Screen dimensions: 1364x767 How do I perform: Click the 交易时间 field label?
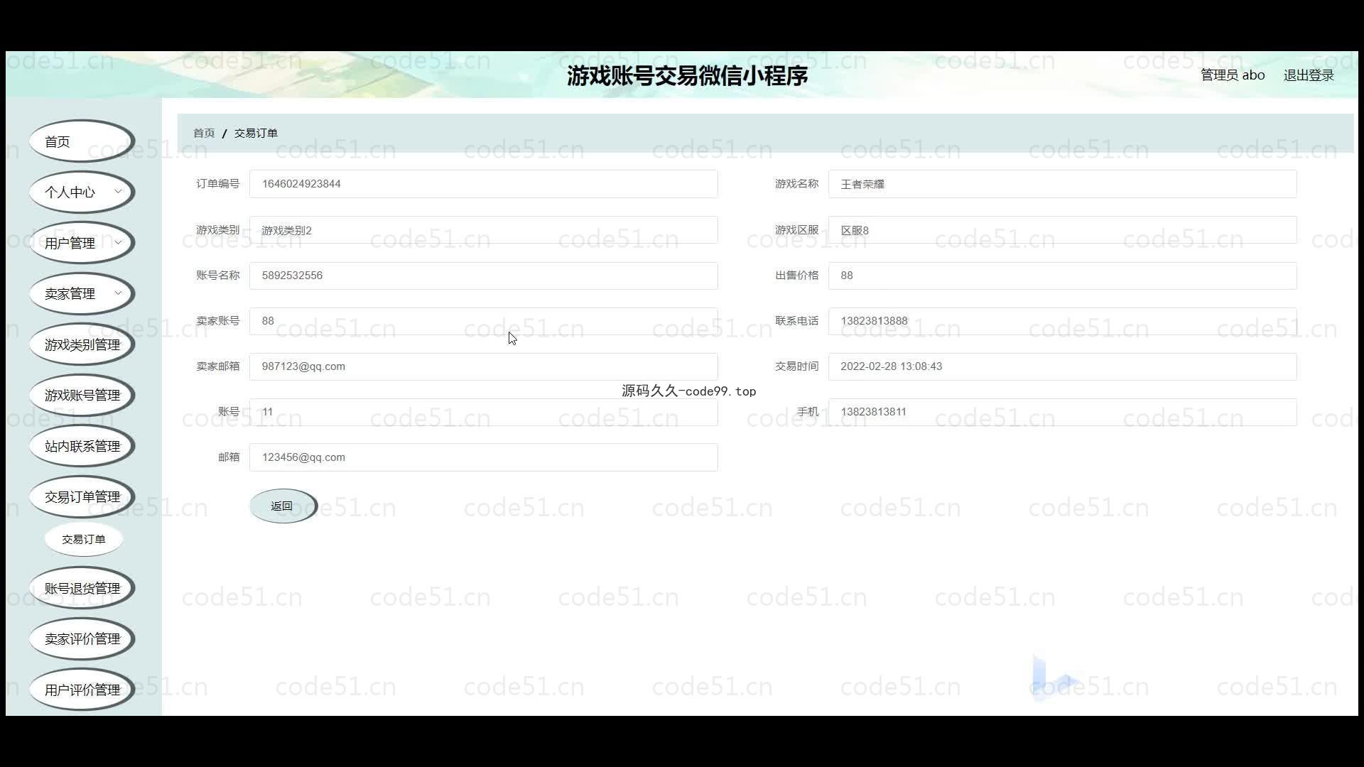(x=796, y=366)
